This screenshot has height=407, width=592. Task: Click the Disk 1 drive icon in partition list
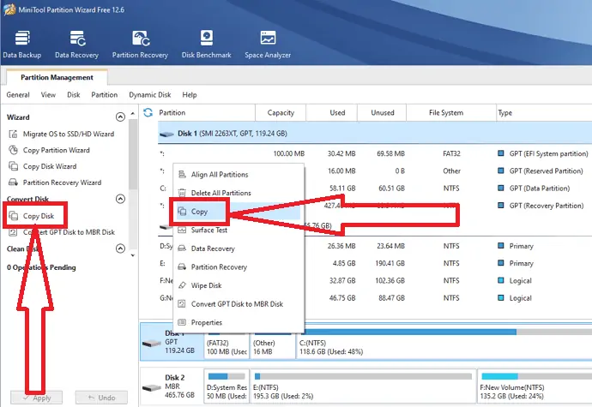pos(166,134)
